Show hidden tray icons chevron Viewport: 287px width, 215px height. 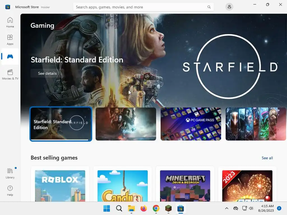(x=226, y=208)
